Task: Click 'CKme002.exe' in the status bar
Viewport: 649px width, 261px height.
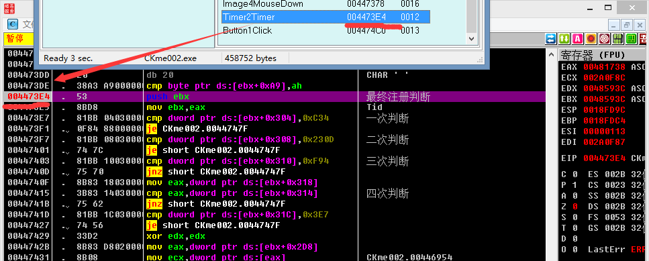Action: tap(170, 58)
